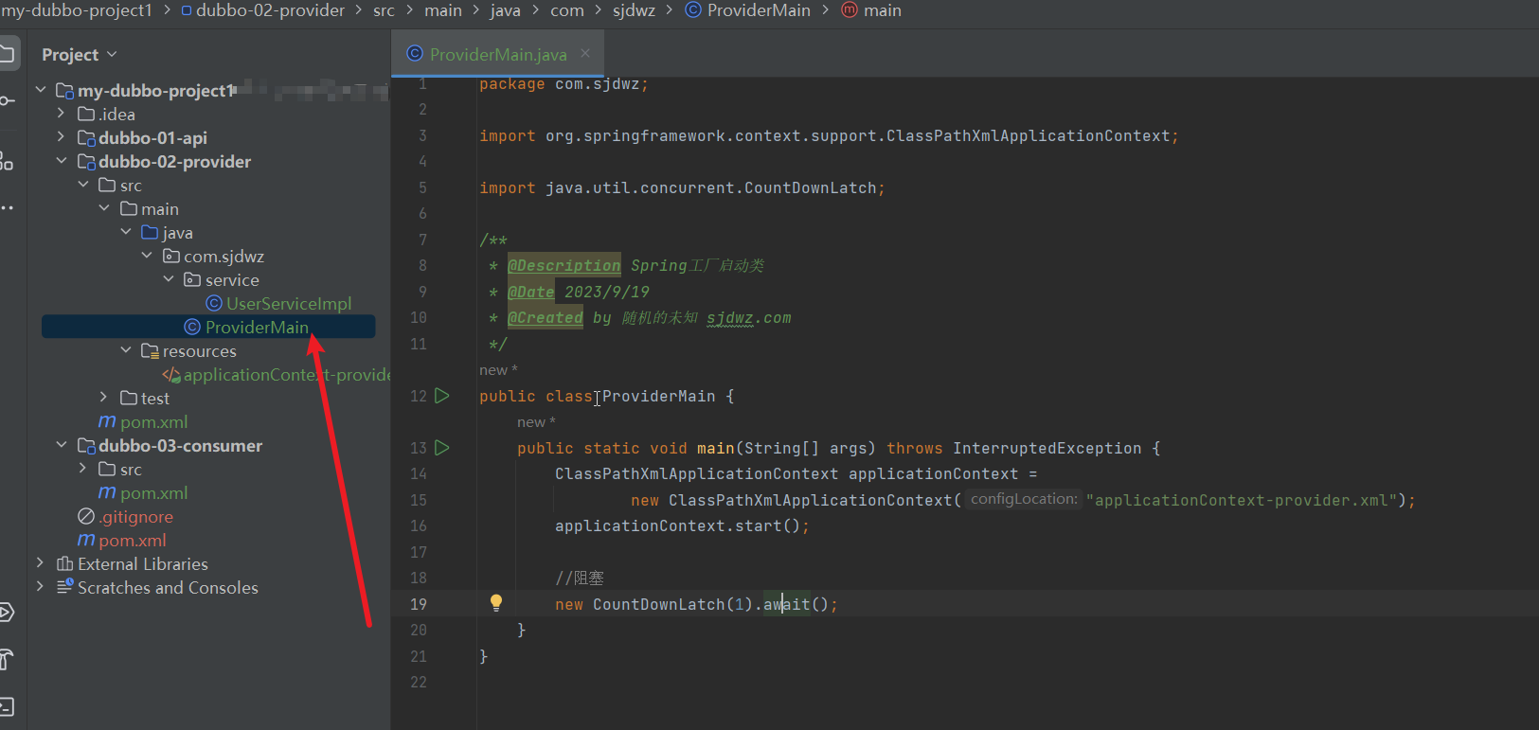Collapse the service package
The width and height of the screenshot is (1539, 730).
coord(169,279)
